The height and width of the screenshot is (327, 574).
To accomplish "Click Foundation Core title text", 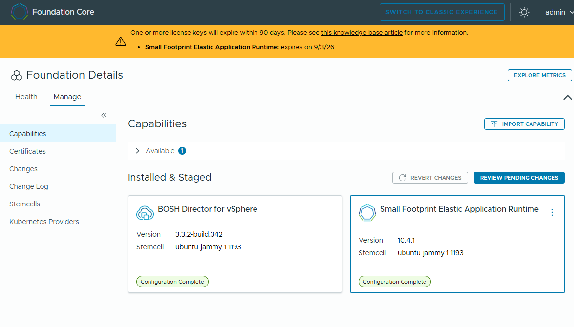I will tap(63, 12).
